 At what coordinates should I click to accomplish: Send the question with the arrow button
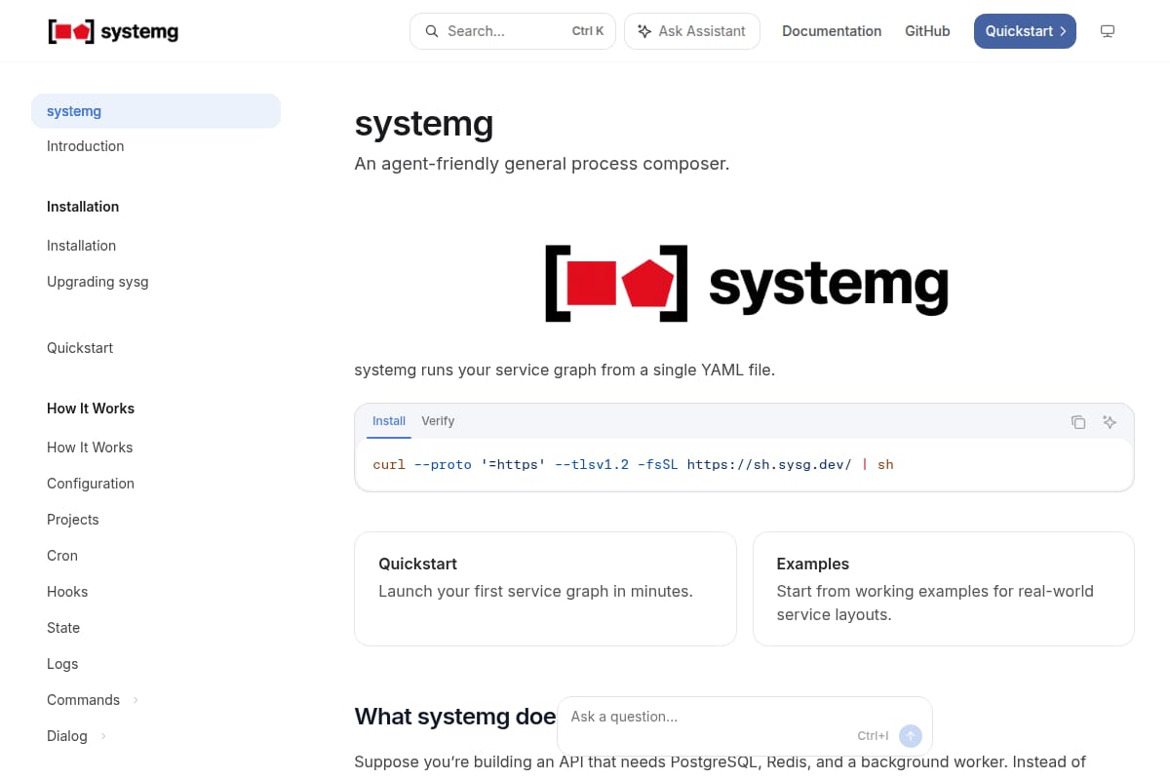pos(911,736)
